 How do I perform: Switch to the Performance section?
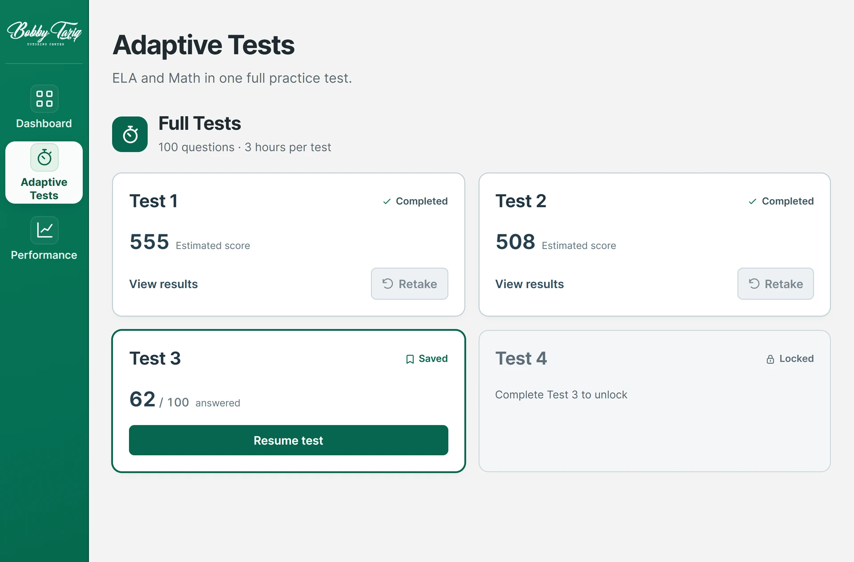tap(44, 255)
